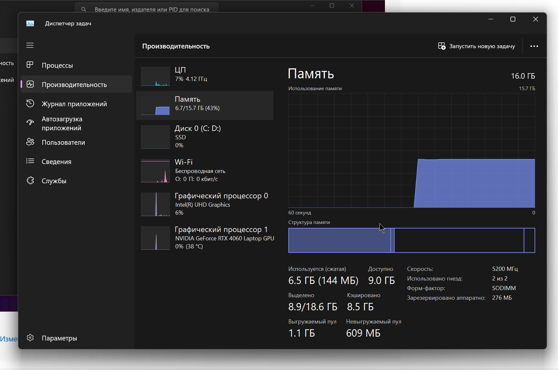
Task: Click search field in background window
Action: [x=147, y=8]
